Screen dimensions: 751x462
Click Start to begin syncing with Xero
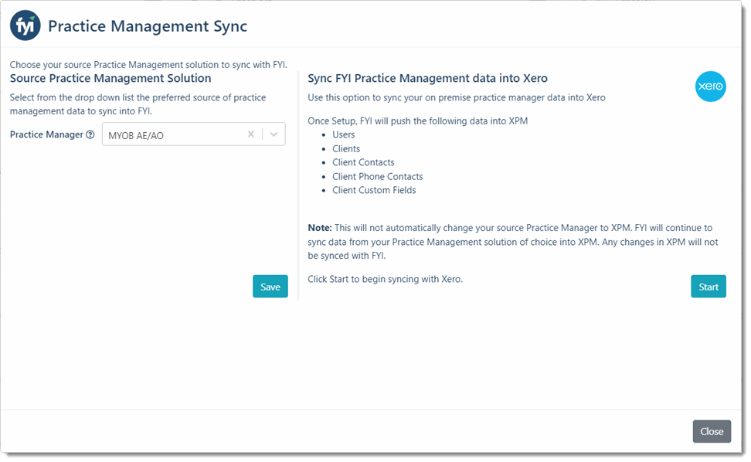[708, 286]
